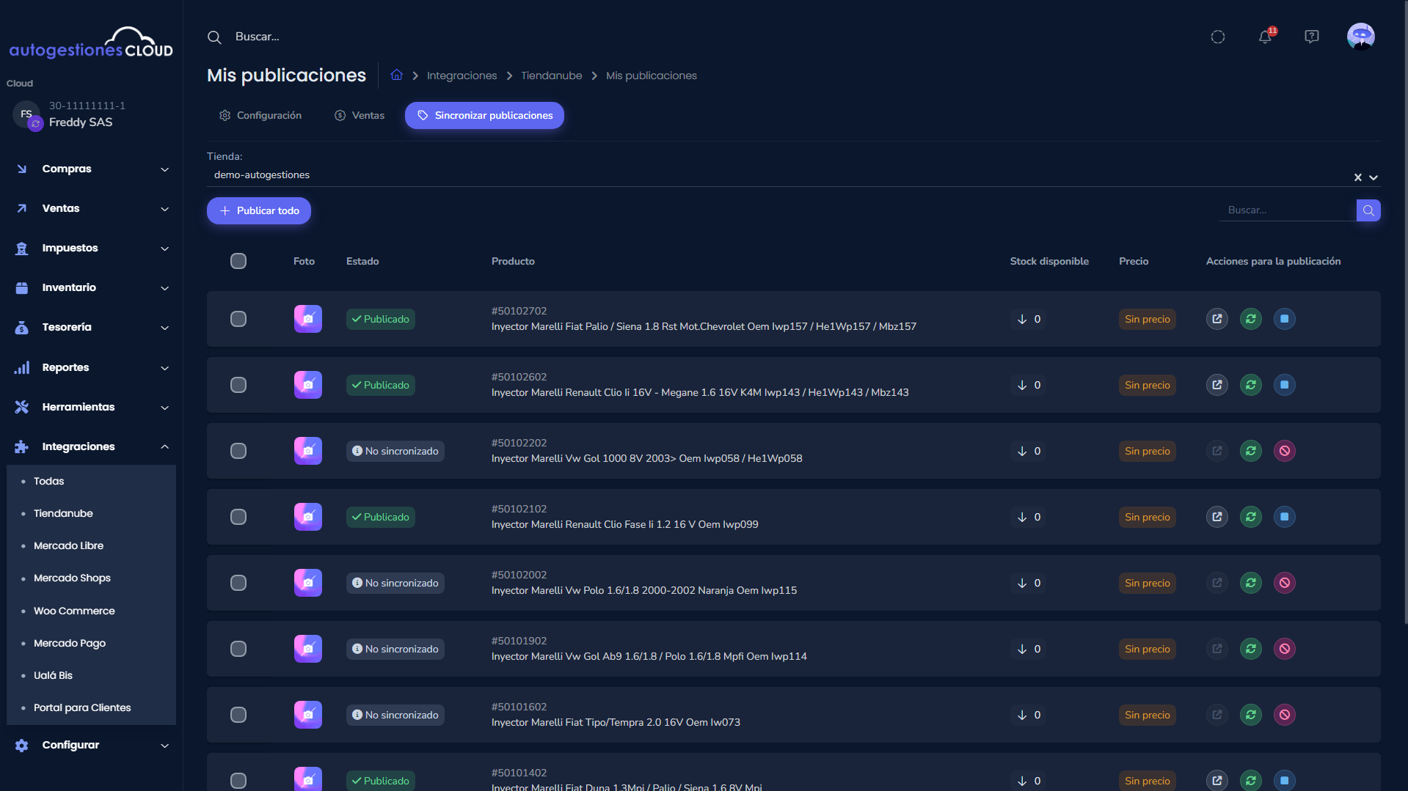Expand the Reportes sidebar menu

coord(92,367)
